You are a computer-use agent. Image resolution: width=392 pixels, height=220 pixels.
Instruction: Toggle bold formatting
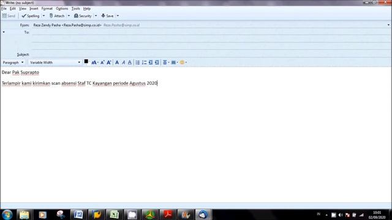click(x=117, y=62)
